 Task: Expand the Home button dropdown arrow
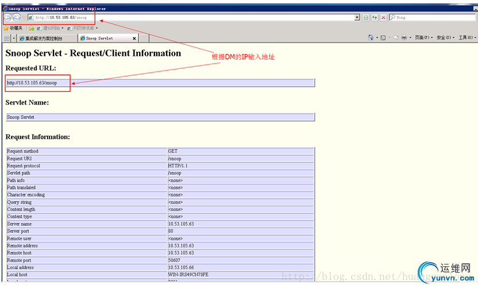pos(377,37)
